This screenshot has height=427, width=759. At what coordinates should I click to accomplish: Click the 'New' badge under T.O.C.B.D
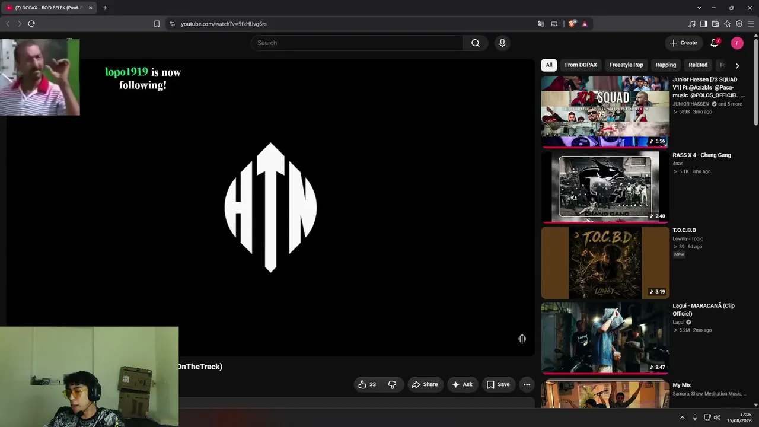pyautogui.click(x=679, y=254)
